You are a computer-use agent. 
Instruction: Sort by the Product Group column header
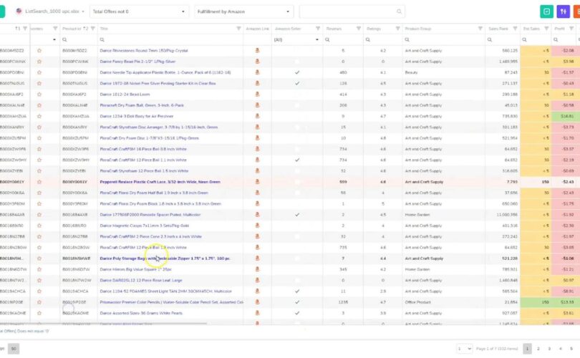(417, 29)
